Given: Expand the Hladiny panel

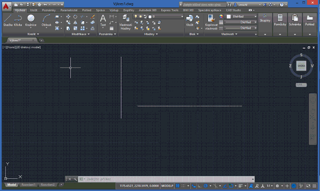Looking at the screenshot, I should click(x=151, y=34).
